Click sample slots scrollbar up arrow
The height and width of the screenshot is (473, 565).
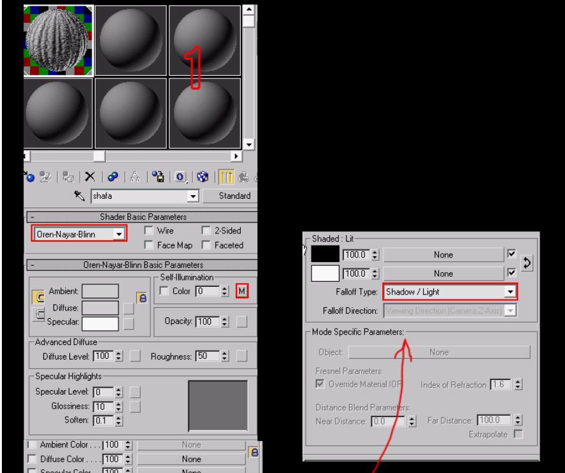tap(248, 9)
